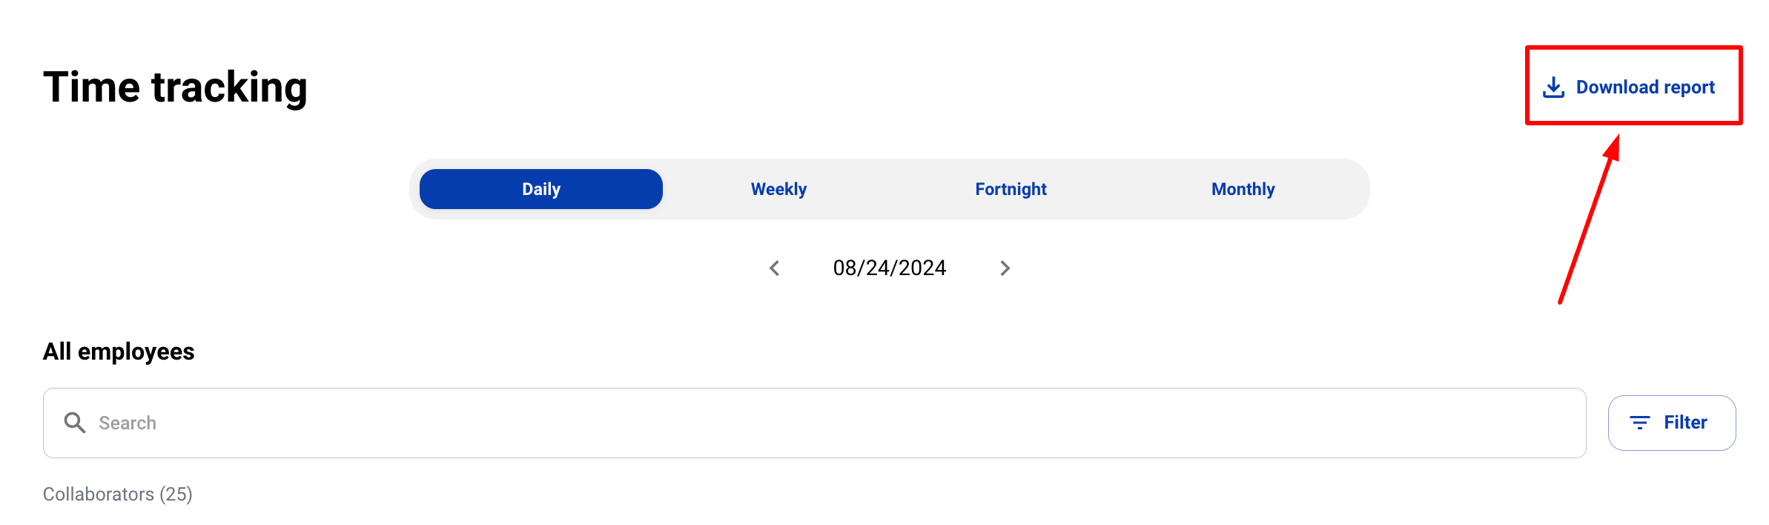Click the All employees heading
Viewport: 1769px width, 525px height.
tap(119, 351)
